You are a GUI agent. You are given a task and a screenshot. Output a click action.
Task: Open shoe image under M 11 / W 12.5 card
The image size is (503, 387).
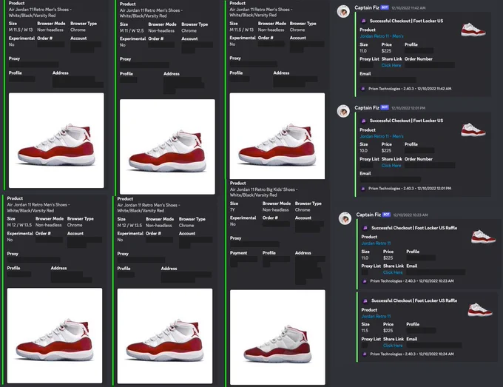(x=167, y=147)
